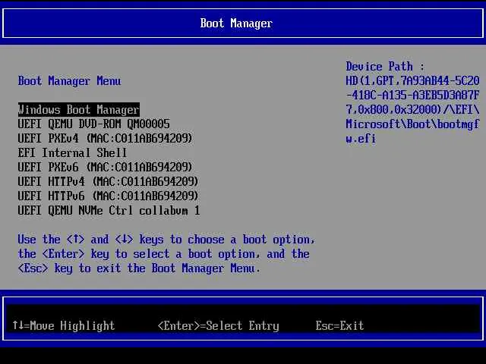The height and width of the screenshot is (364, 486).
Task: Click the Boot Manager Menu heading
Action: [69, 81]
